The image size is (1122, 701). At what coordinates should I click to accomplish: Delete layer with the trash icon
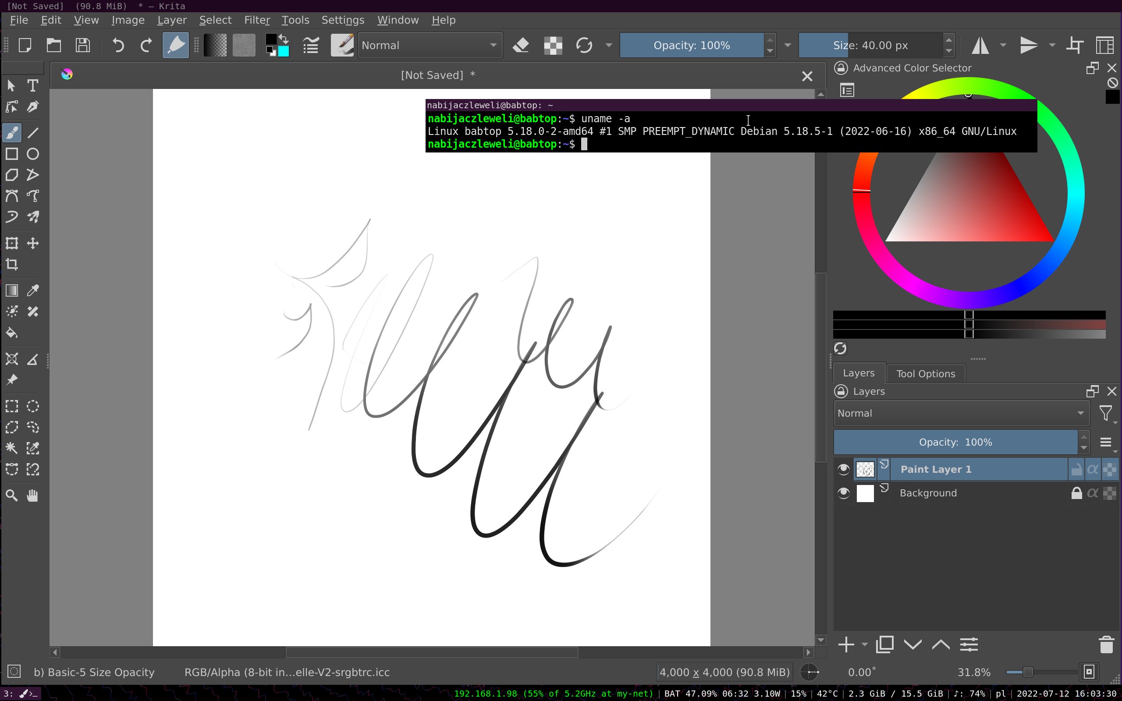[1106, 644]
